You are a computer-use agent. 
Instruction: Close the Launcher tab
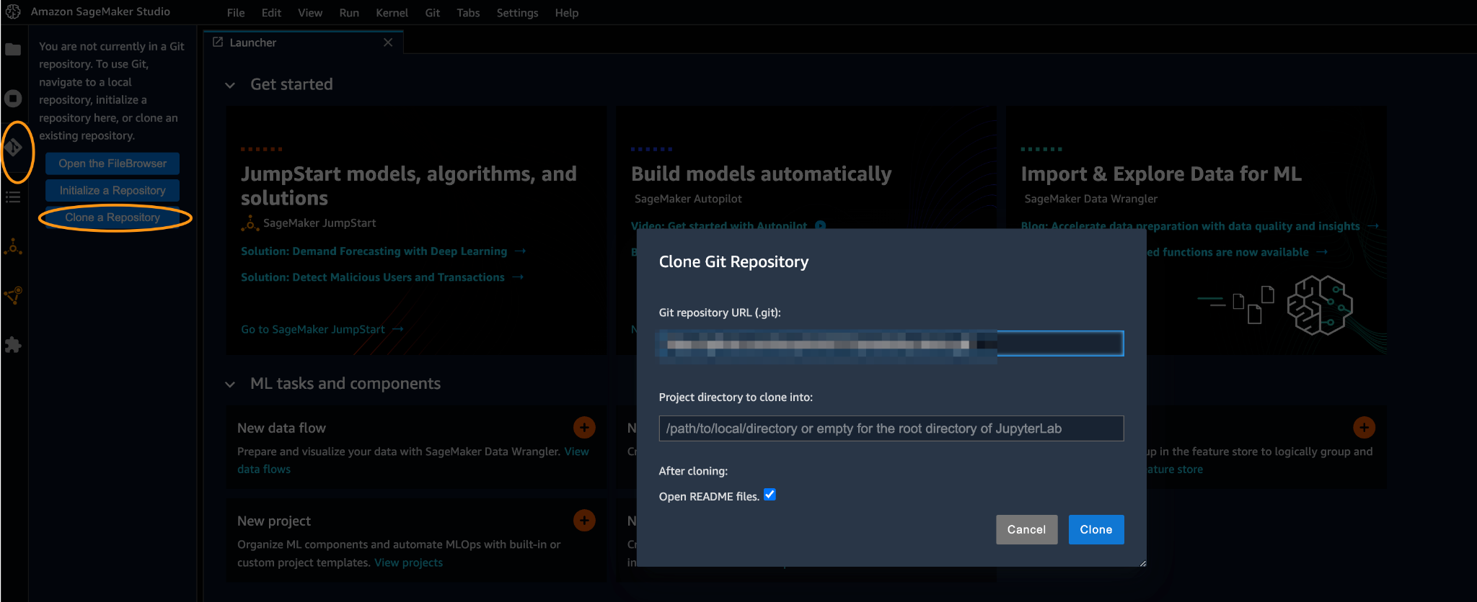click(388, 42)
